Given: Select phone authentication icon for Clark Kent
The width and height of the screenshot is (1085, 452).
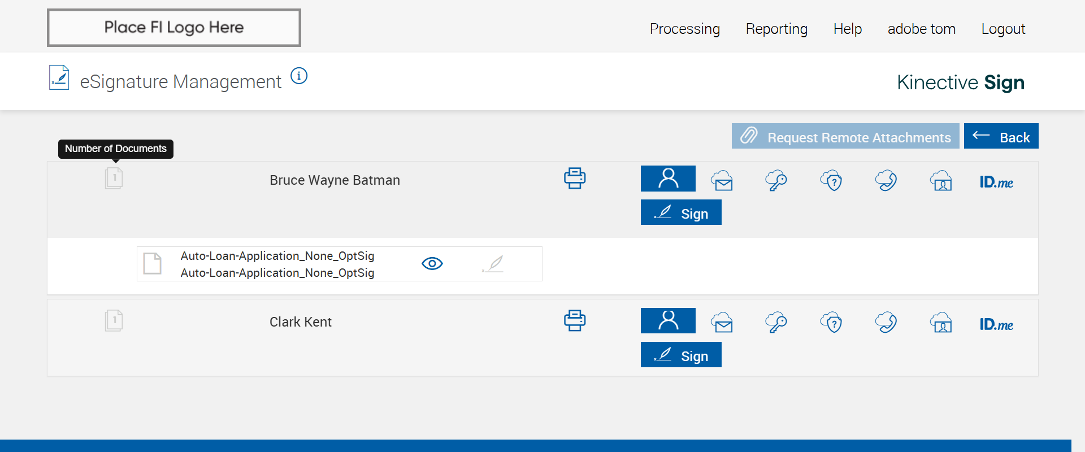Looking at the screenshot, I should pyautogui.click(x=886, y=323).
